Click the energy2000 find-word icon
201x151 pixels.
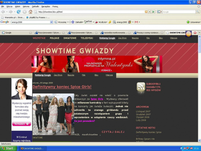pos(114,22)
